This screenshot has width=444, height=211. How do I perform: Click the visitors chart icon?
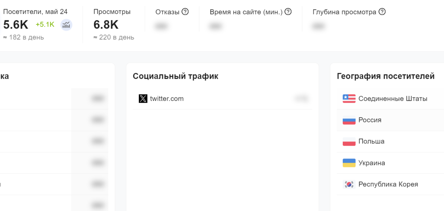point(66,25)
